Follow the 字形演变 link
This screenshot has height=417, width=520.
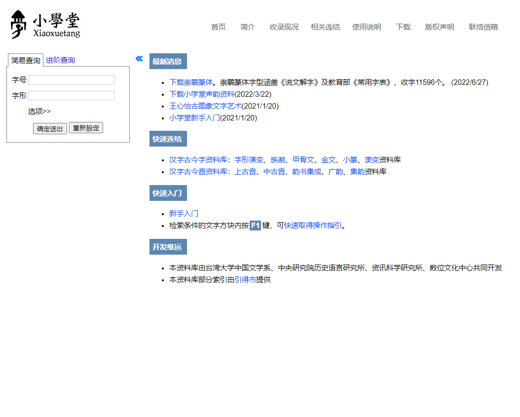pos(249,160)
